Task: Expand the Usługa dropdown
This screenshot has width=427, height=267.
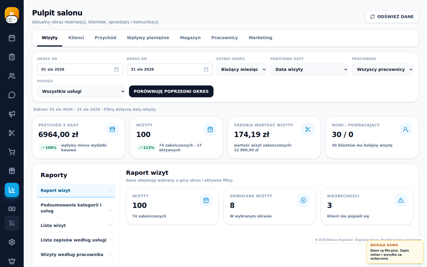Action: click(x=81, y=91)
